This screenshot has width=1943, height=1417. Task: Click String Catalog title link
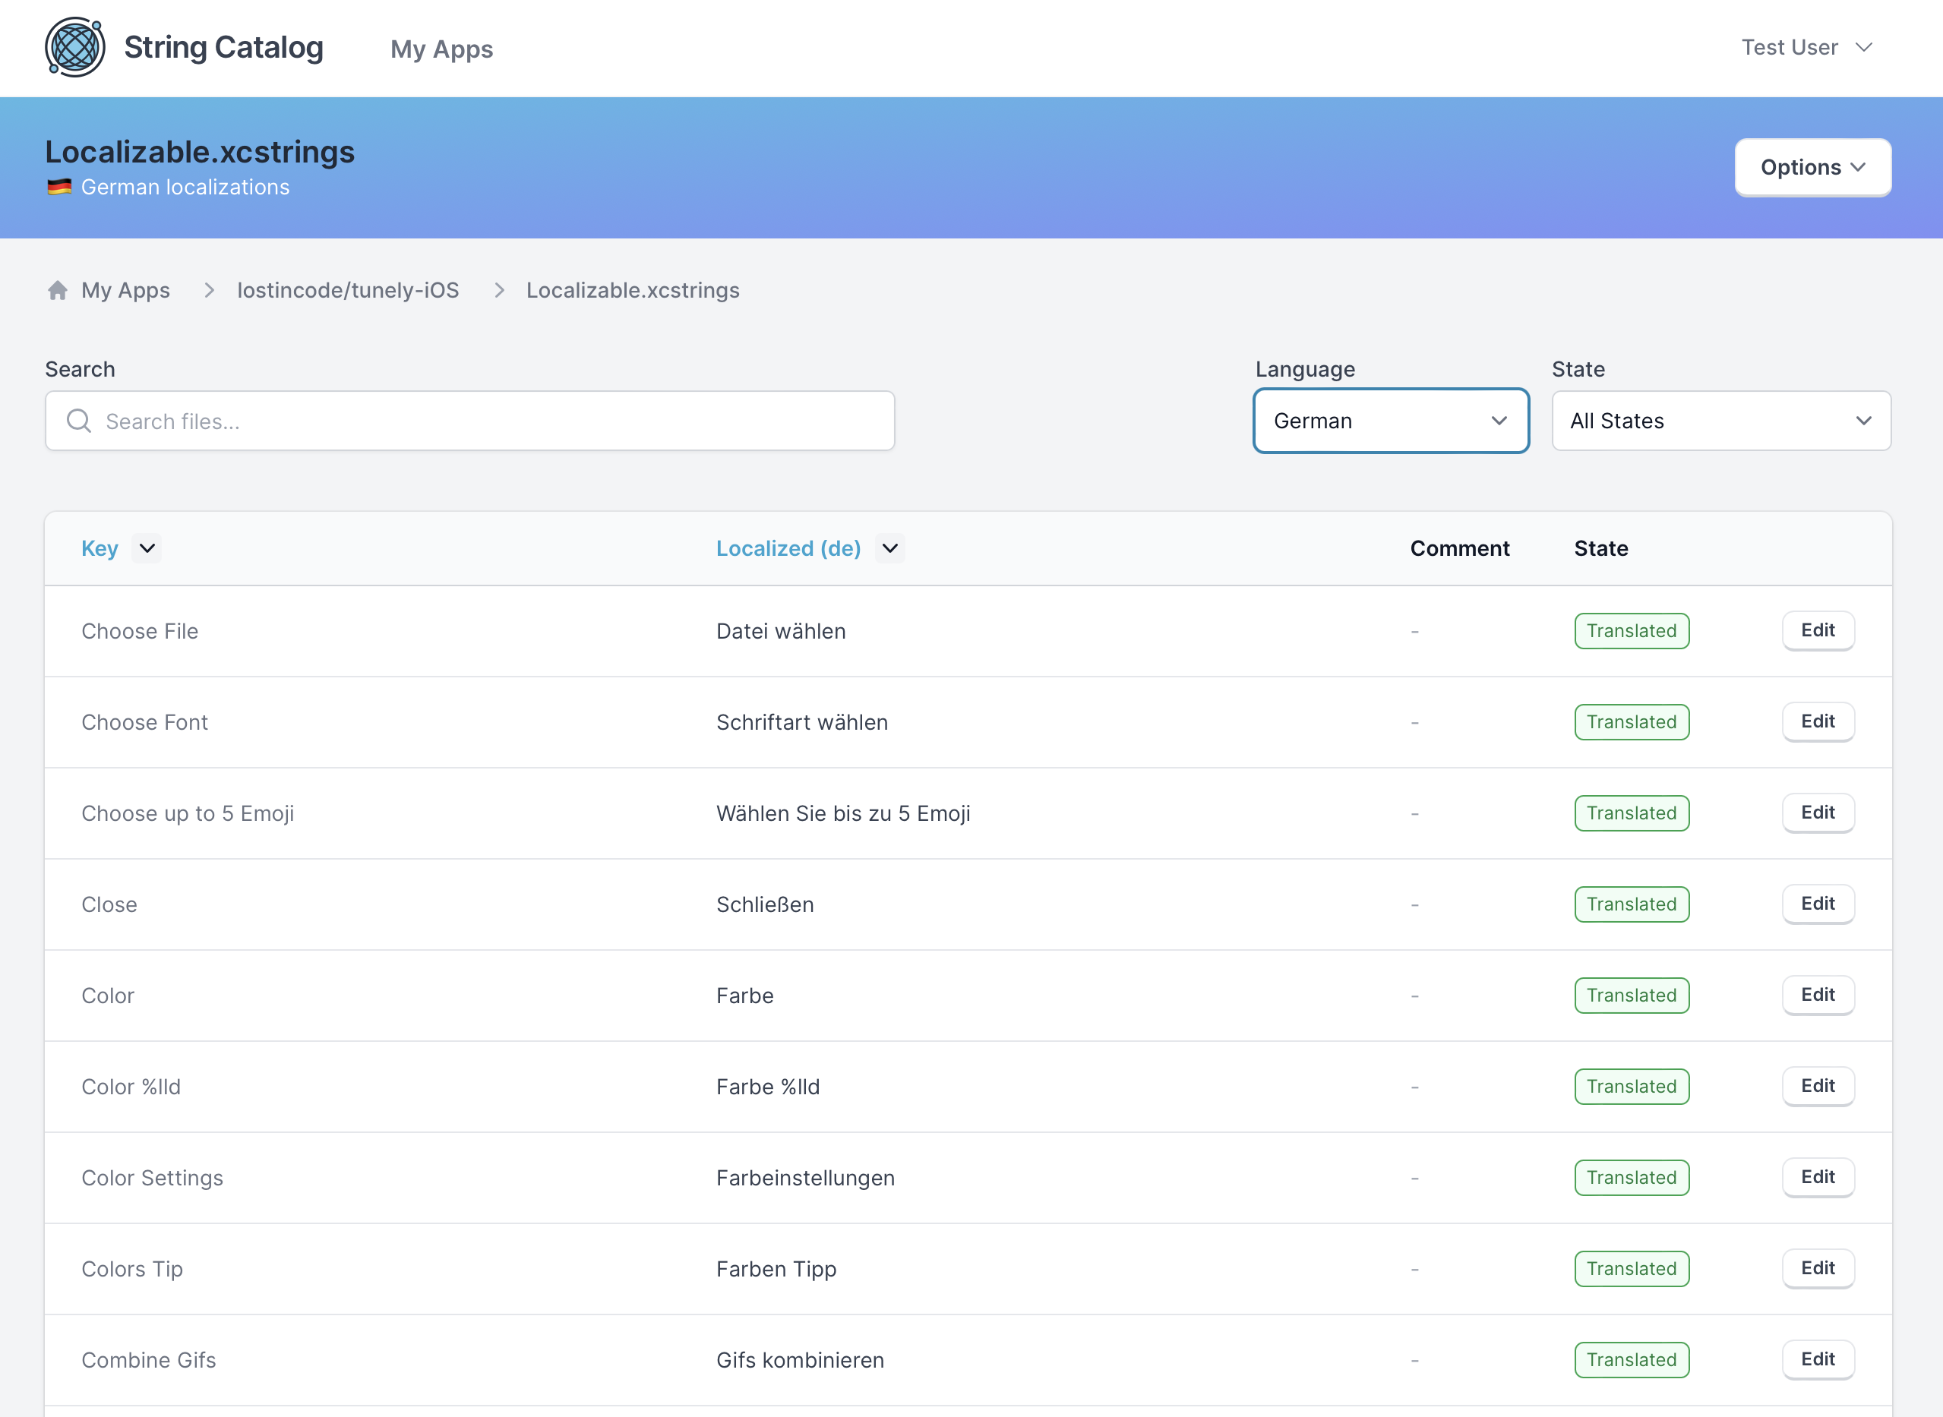[224, 47]
